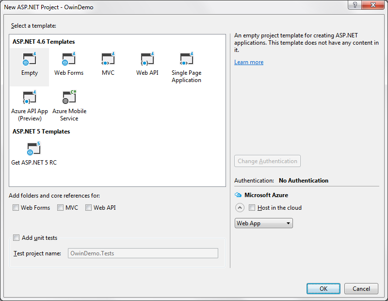Toggle the Host in the cloud checkbox
This screenshot has height=301, width=388.
pyautogui.click(x=252, y=208)
